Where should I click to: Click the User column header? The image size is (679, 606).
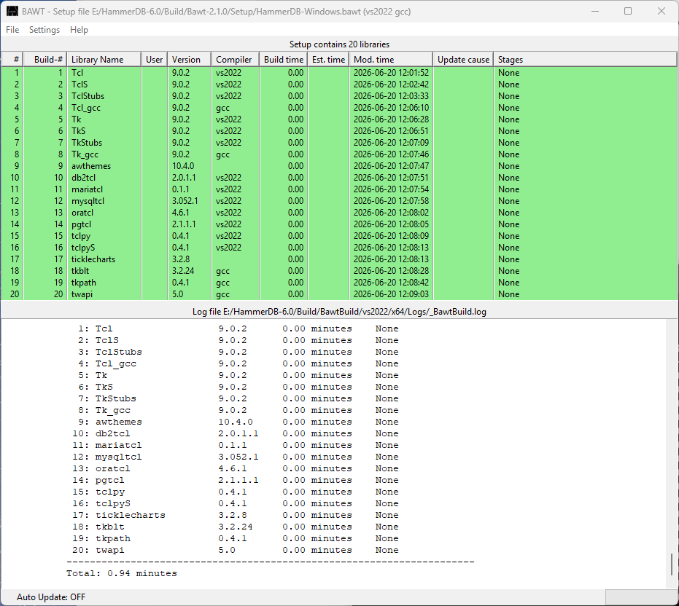click(x=154, y=60)
